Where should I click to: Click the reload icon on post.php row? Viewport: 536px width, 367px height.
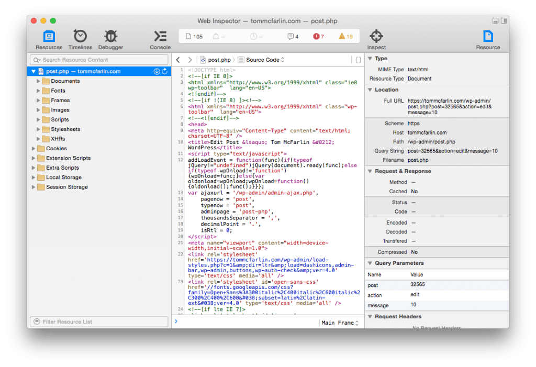(x=165, y=71)
